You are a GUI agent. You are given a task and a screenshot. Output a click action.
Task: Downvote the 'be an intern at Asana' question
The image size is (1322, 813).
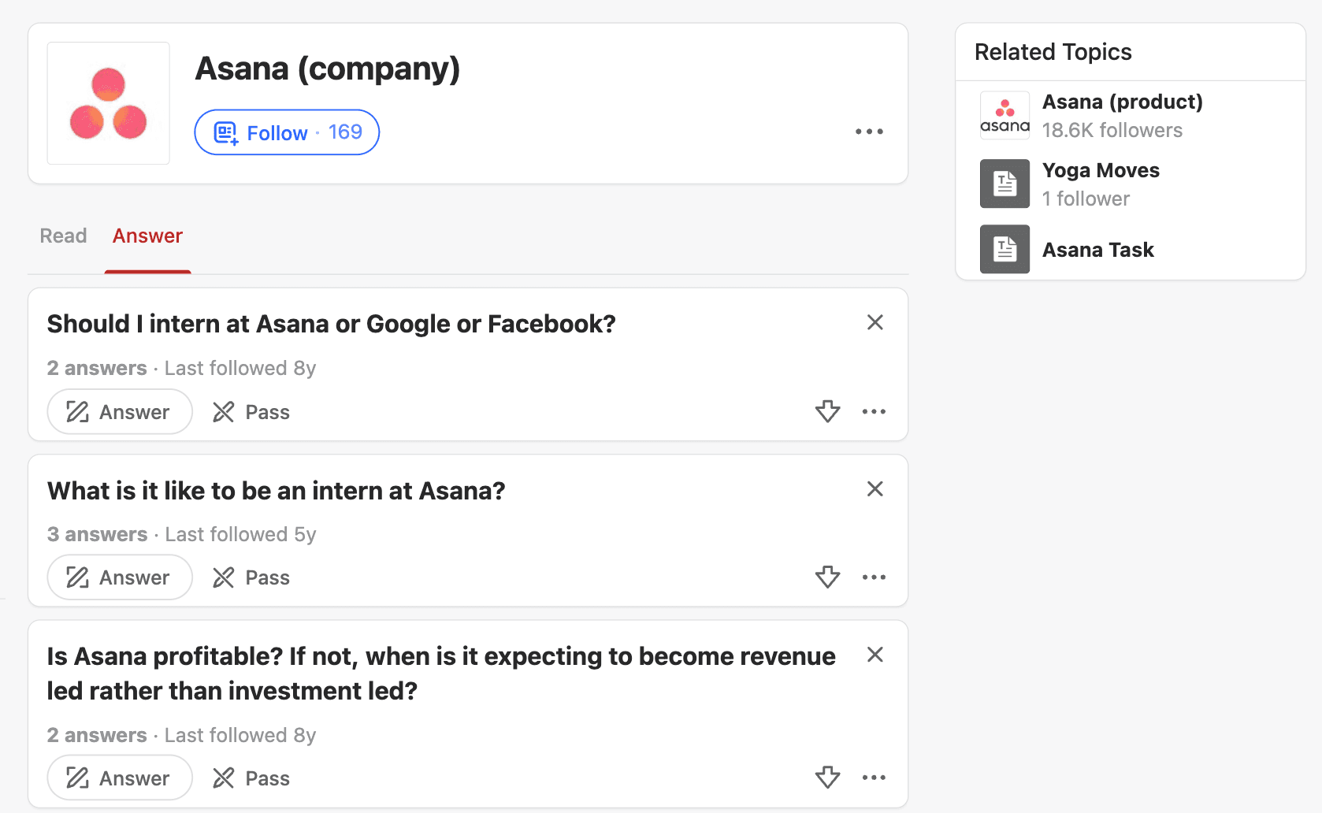[x=827, y=577]
